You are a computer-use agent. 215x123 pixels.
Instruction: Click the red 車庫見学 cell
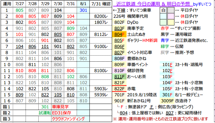click(60, 107)
